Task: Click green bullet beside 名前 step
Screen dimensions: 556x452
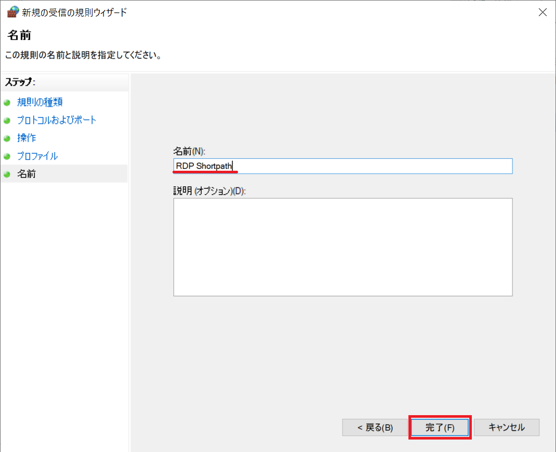Action: pyautogui.click(x=7, y=174)
